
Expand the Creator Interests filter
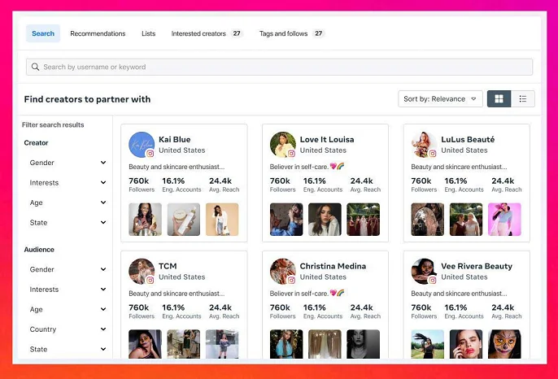[x=67, y=183]
